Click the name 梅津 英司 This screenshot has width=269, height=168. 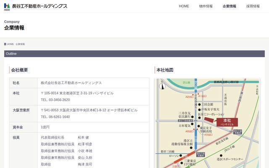(x=85, y=164)
